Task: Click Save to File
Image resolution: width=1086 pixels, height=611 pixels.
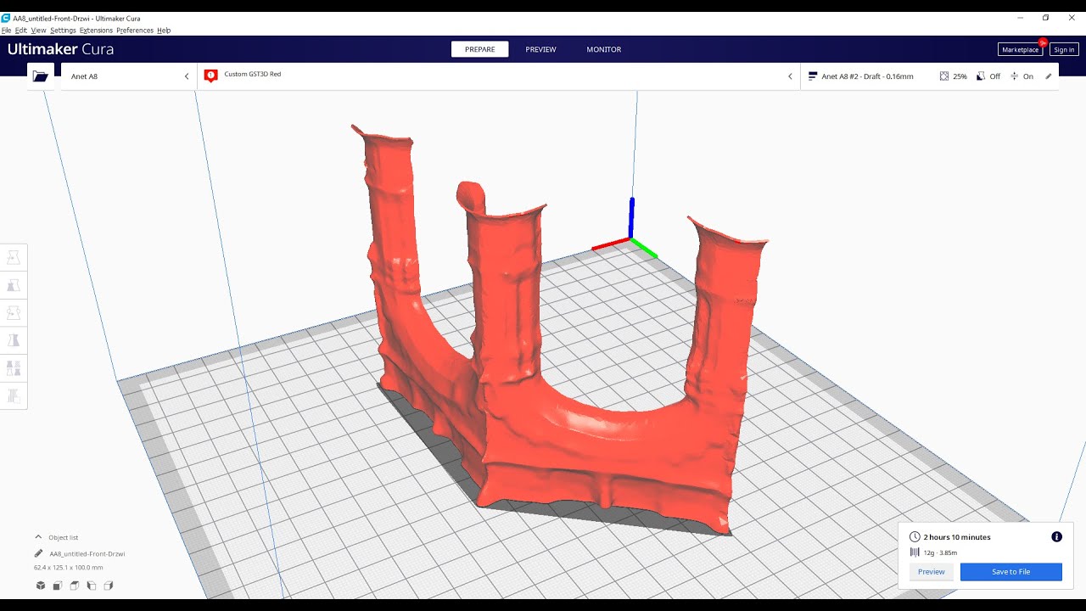Action: pos(1010,572)
